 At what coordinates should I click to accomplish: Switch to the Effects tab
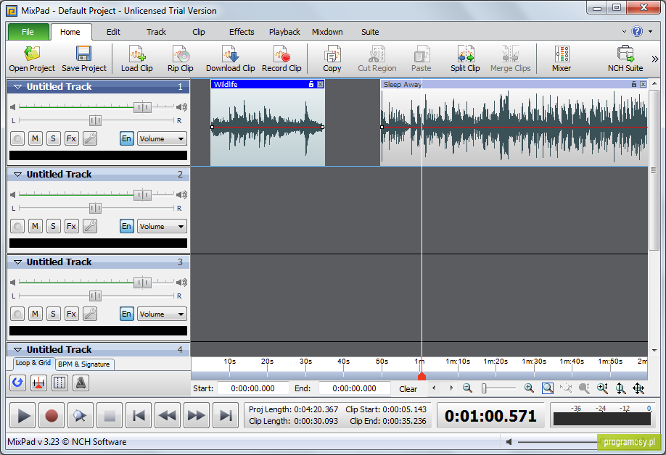click(x=242, y=32)
